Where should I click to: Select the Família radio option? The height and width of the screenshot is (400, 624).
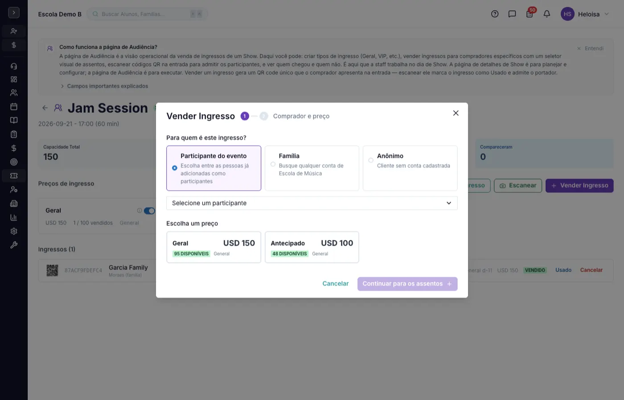(x=273, y=164)
